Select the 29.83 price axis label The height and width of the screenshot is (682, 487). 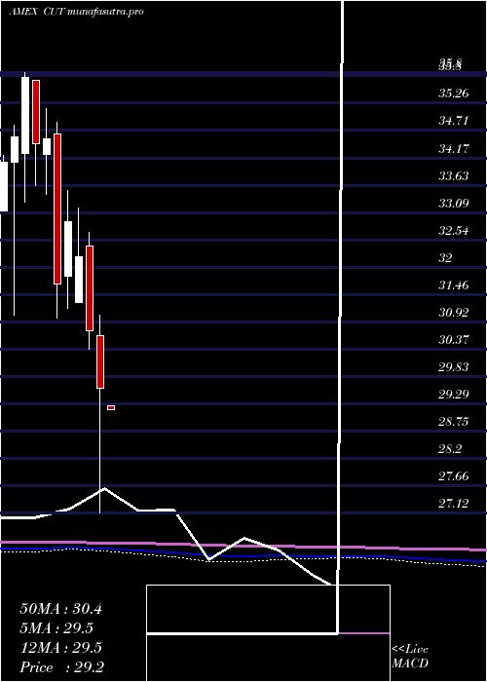pyautogui.click(x=454, y=367)
